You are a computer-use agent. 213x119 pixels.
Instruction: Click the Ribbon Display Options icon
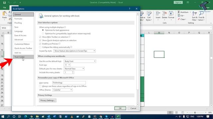[188, 2]
